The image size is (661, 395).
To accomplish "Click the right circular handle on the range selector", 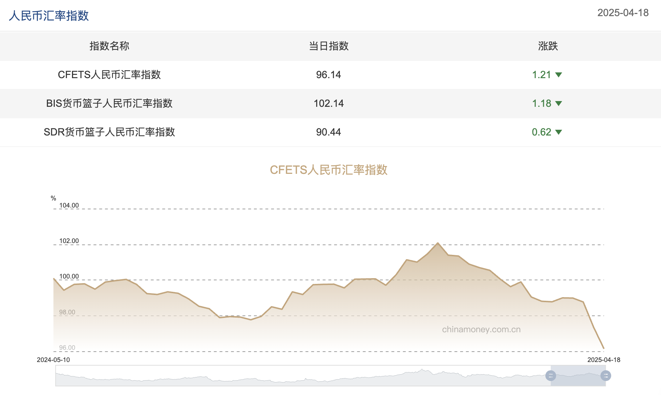I will click(x=605, y=376).
